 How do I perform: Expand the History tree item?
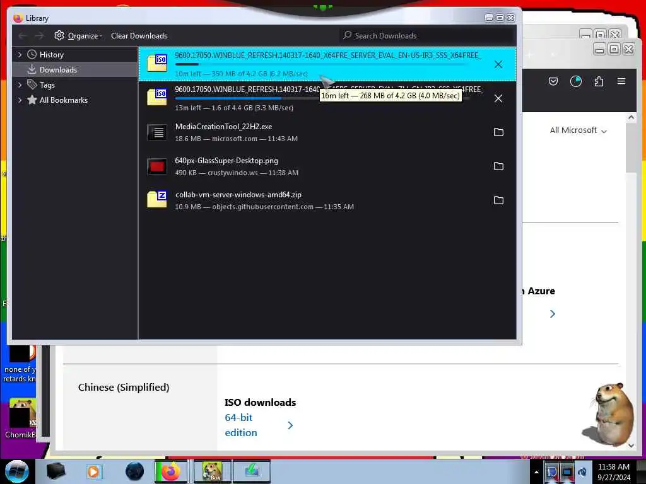20,54
